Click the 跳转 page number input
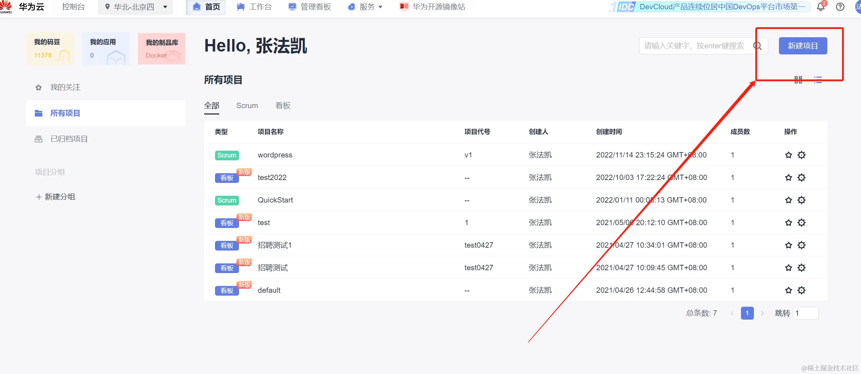This screenshot has width=861, height=374. click(806, 313)
